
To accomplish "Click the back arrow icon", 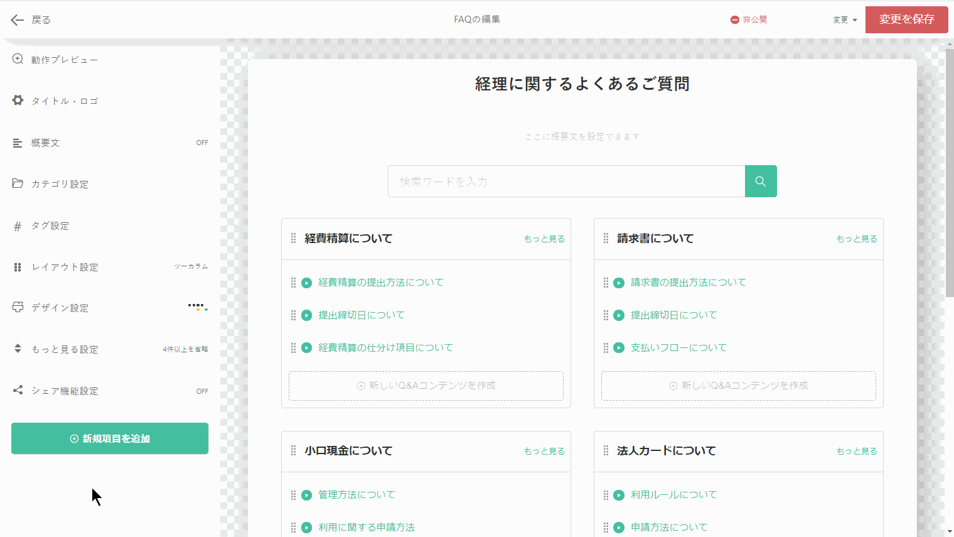I will (x=17, y=20).
